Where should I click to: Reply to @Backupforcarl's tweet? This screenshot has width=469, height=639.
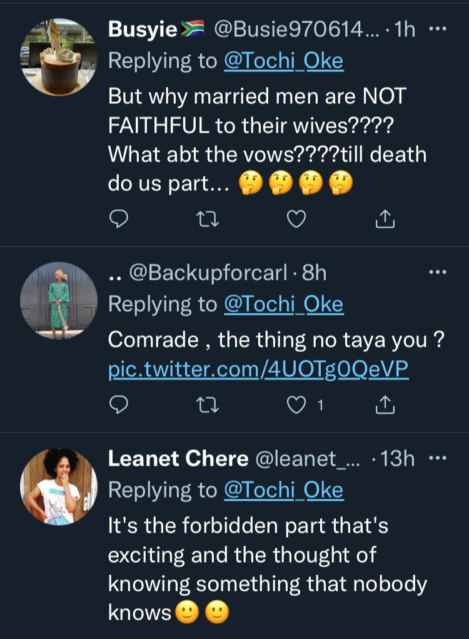point(119,405)
